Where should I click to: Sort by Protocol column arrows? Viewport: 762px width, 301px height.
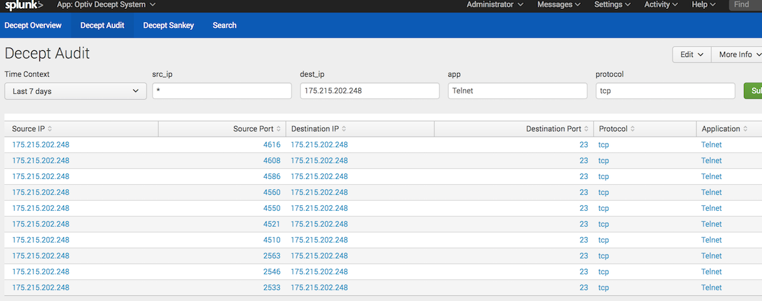632,129
